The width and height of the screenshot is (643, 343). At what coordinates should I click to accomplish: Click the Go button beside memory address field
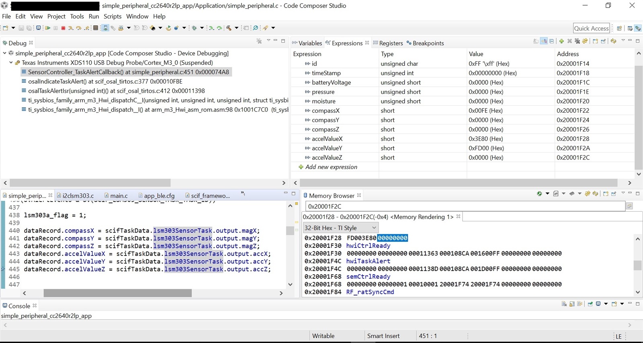[x=629, y=206]
